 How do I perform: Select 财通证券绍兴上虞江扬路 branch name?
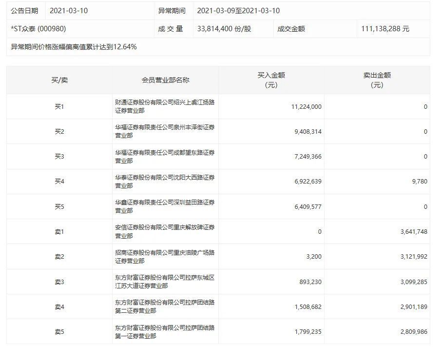165,106
